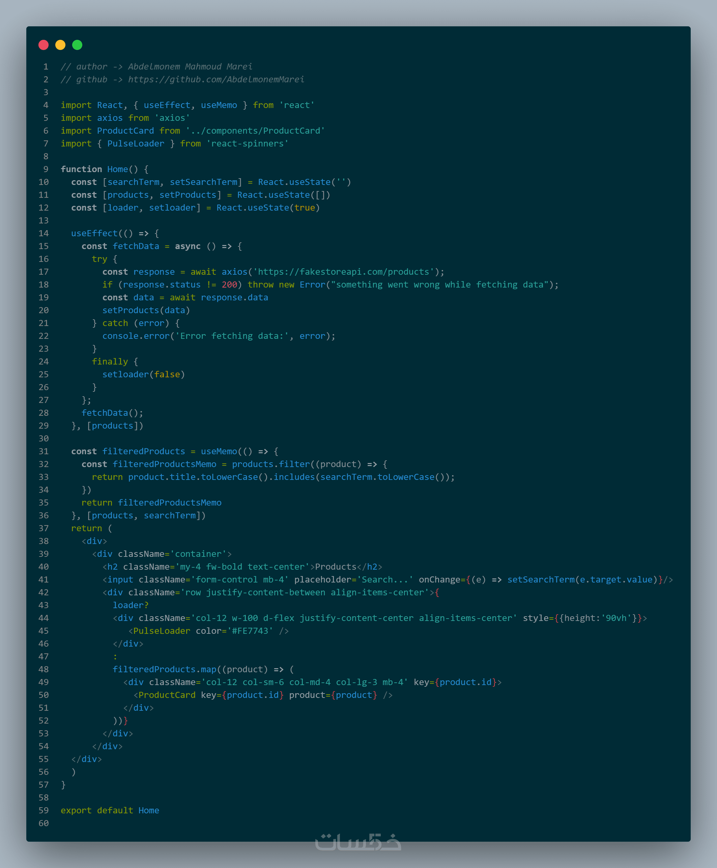Click line number 31 in the gutter
The height and width of the screenshot is (868, 717).
(44, 451)
